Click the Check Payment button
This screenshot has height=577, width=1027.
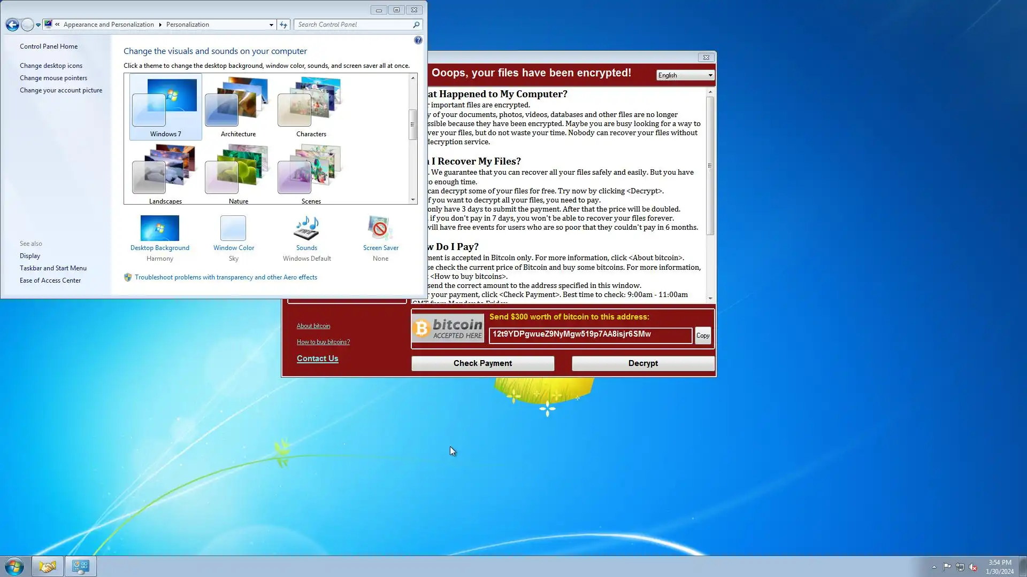(482, 363)
